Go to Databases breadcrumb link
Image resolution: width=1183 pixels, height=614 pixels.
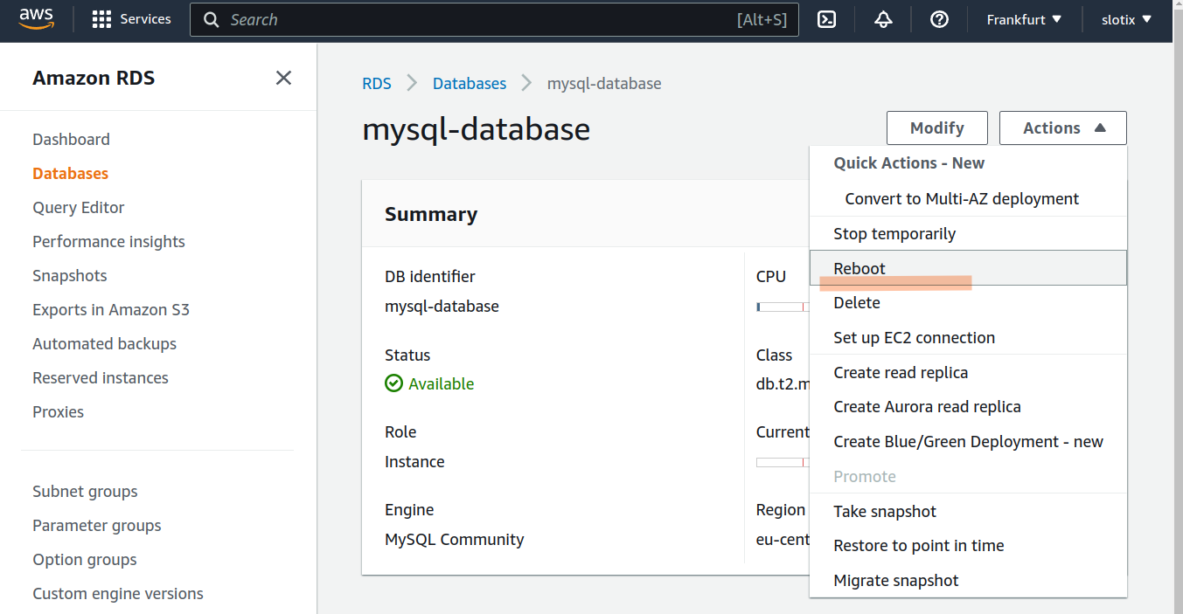[x=470, y=84]
